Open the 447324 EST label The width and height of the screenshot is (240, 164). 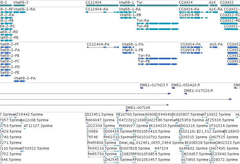[x=161, y=148]
